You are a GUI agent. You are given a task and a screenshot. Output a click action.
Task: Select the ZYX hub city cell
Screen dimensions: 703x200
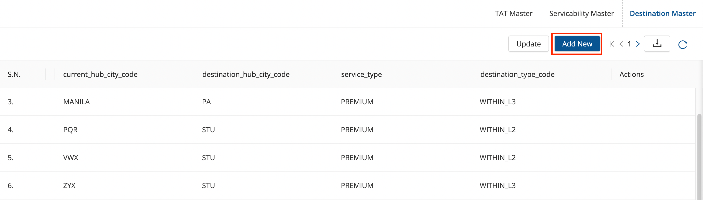(x=69, y=186)
